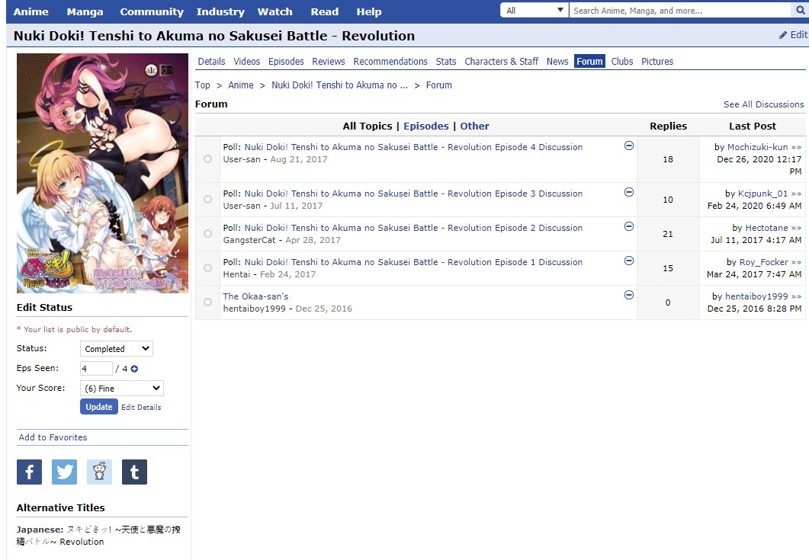The height and width of the screenshot is (560, 809).
Task: Switch to the News tab
Action: click(557, 62)
